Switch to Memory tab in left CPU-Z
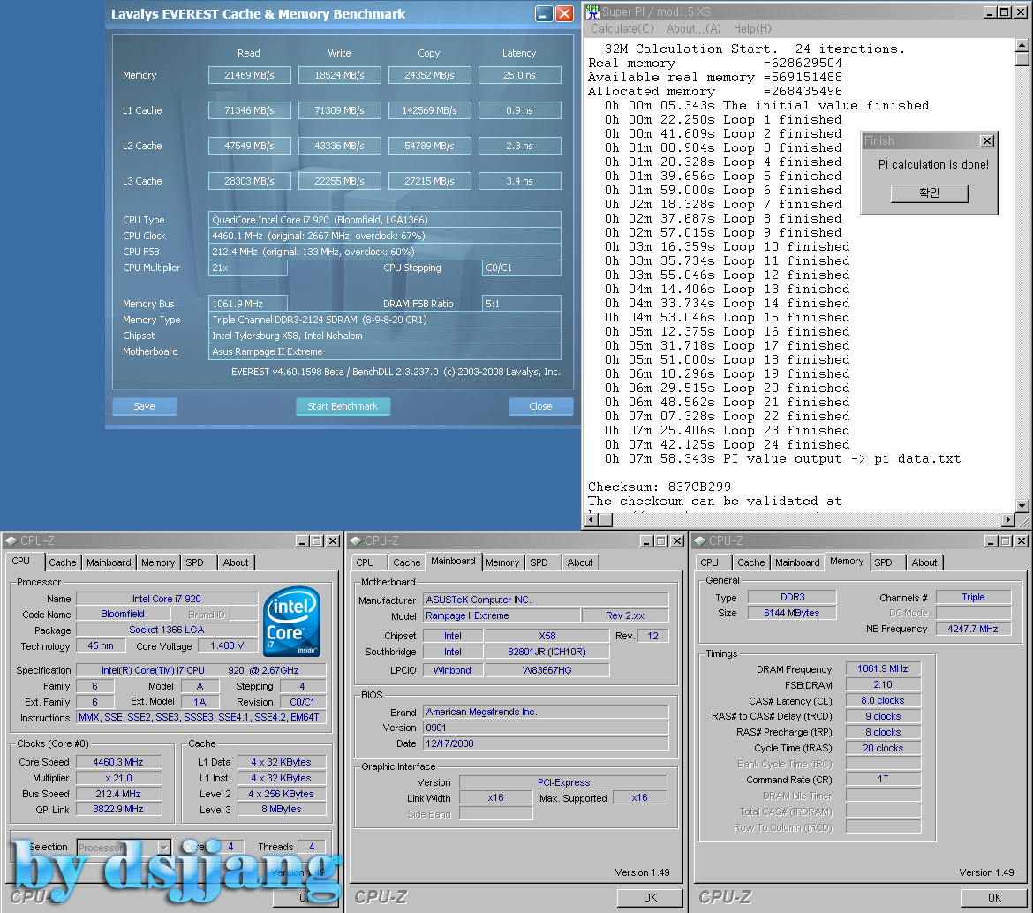The image size is (1033, 913). pos(158,562)
